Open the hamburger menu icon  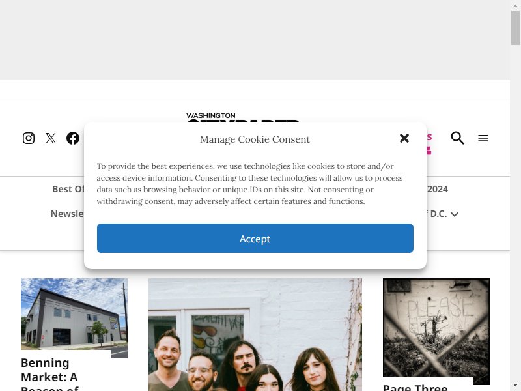[x=483, y=138]
